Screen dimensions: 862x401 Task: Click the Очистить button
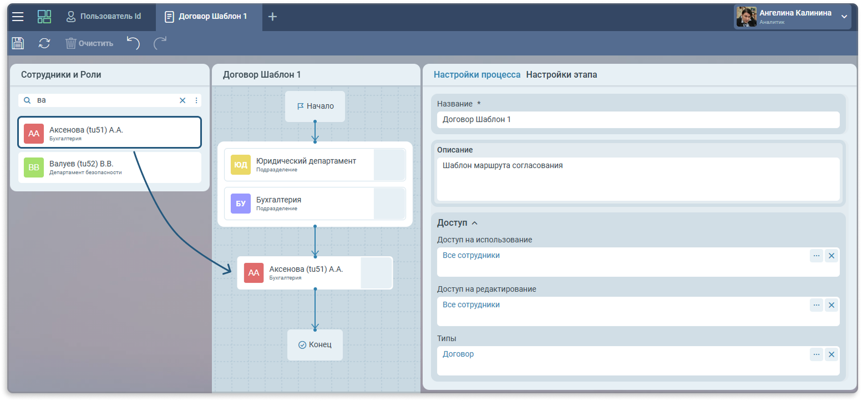tap(89, 43)
